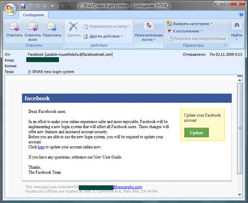Click the vertical scrollbar thumb
Screen dimensions: 248x203
240,128
